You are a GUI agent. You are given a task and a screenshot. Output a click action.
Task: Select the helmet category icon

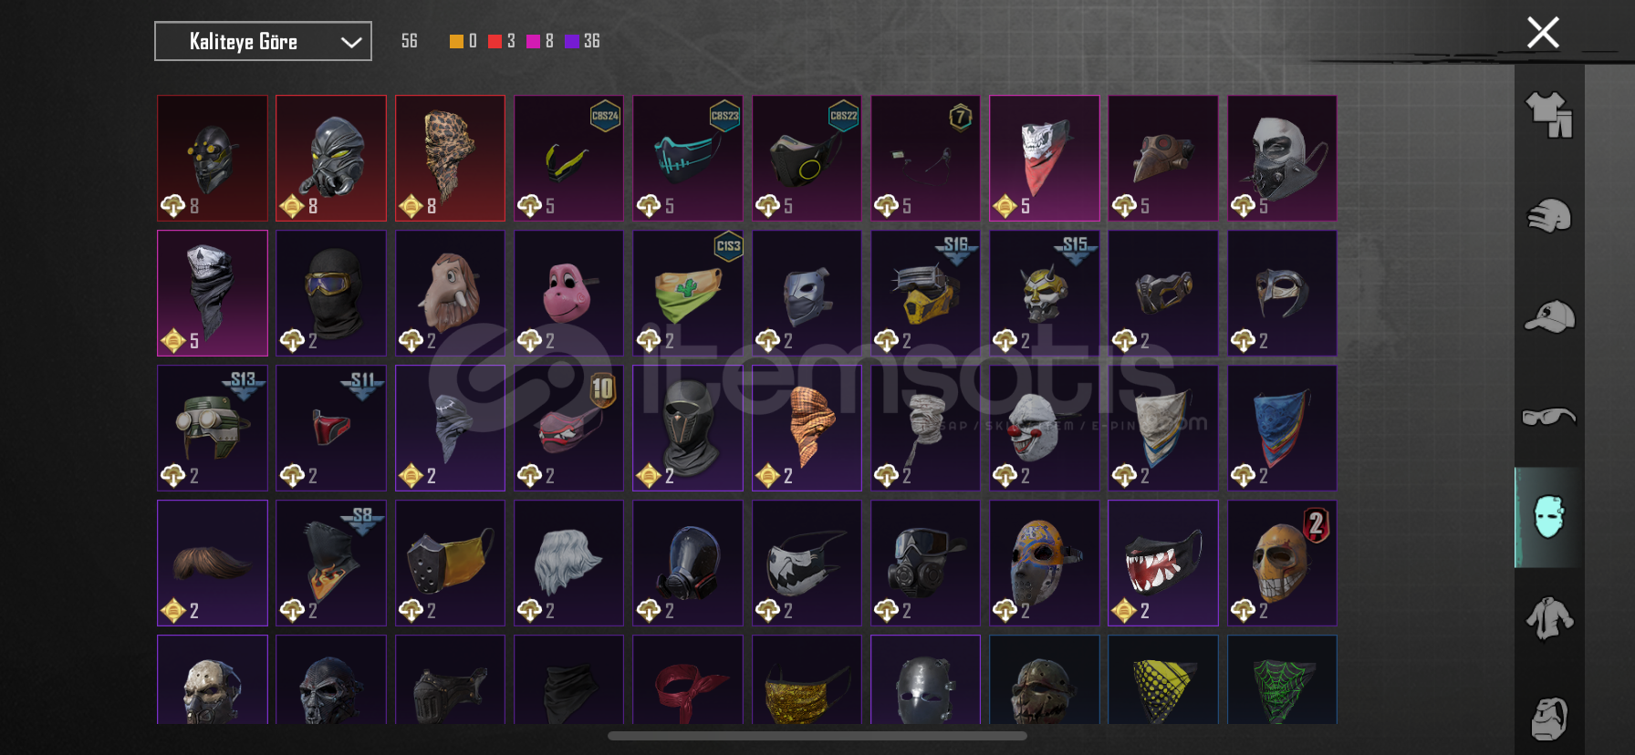tap(1549, 216)
